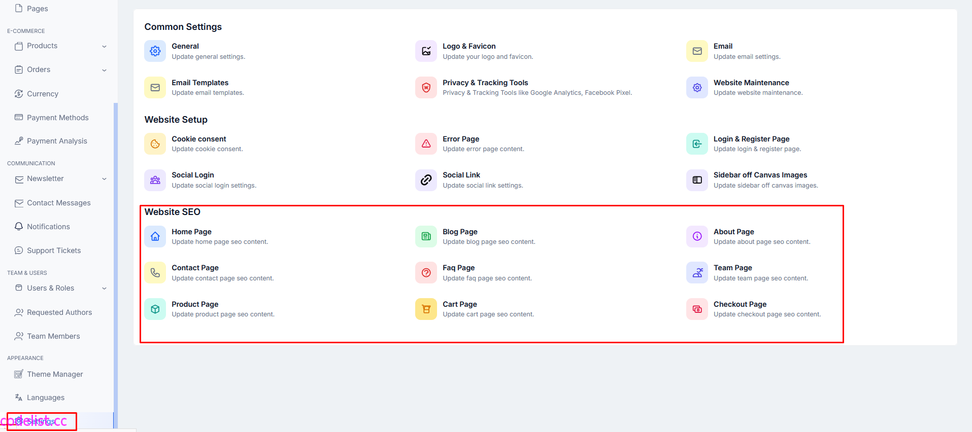Open the General settings link
972x432 pixels.
[x=185, y=46]
